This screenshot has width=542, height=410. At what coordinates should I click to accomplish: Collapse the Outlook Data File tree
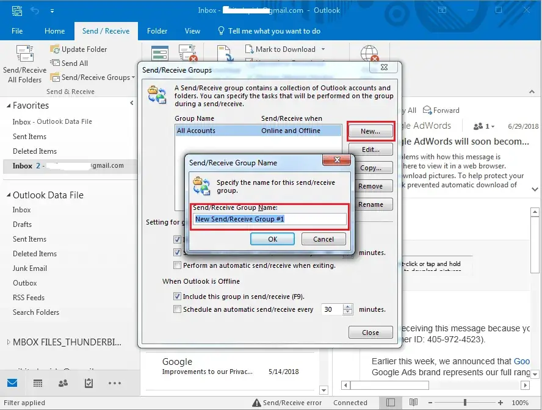point(9,195)
